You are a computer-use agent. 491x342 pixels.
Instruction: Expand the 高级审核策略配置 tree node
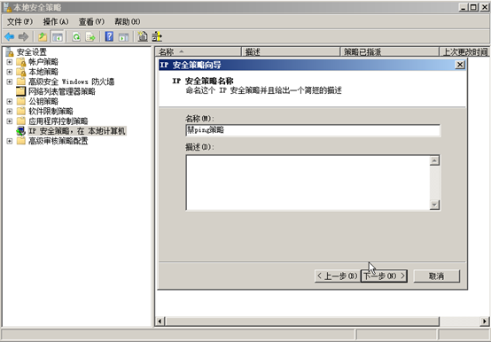[x=10, y=141]
